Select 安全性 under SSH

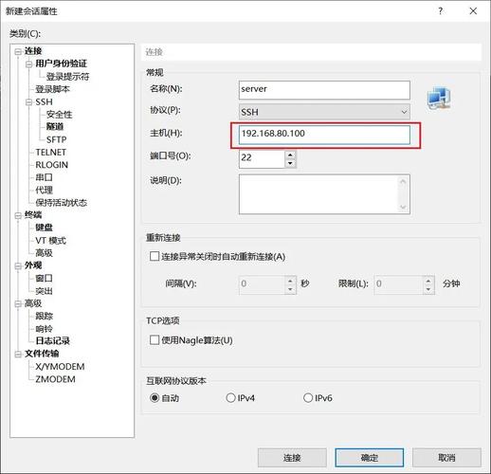(59, 114)
